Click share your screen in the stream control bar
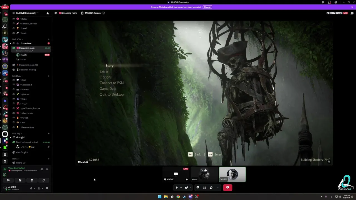Viewport: 356px width, 200px height. tap(198, 188)
